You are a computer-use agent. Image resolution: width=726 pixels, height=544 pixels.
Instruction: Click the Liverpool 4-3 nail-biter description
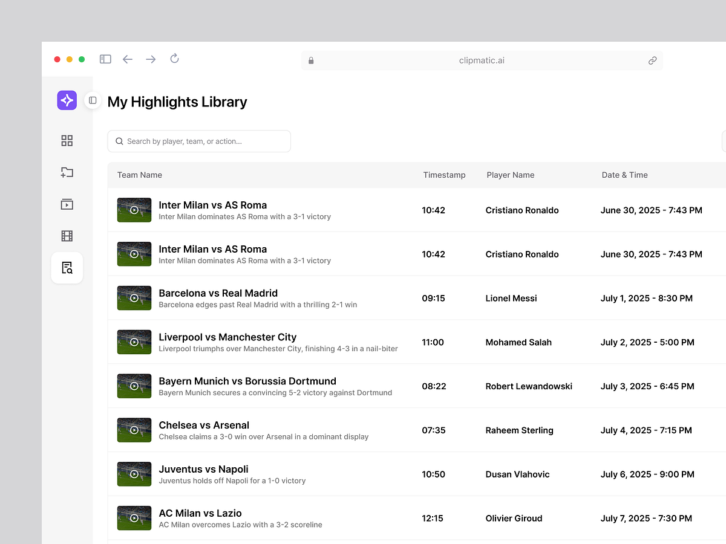(x=278, y=349)
